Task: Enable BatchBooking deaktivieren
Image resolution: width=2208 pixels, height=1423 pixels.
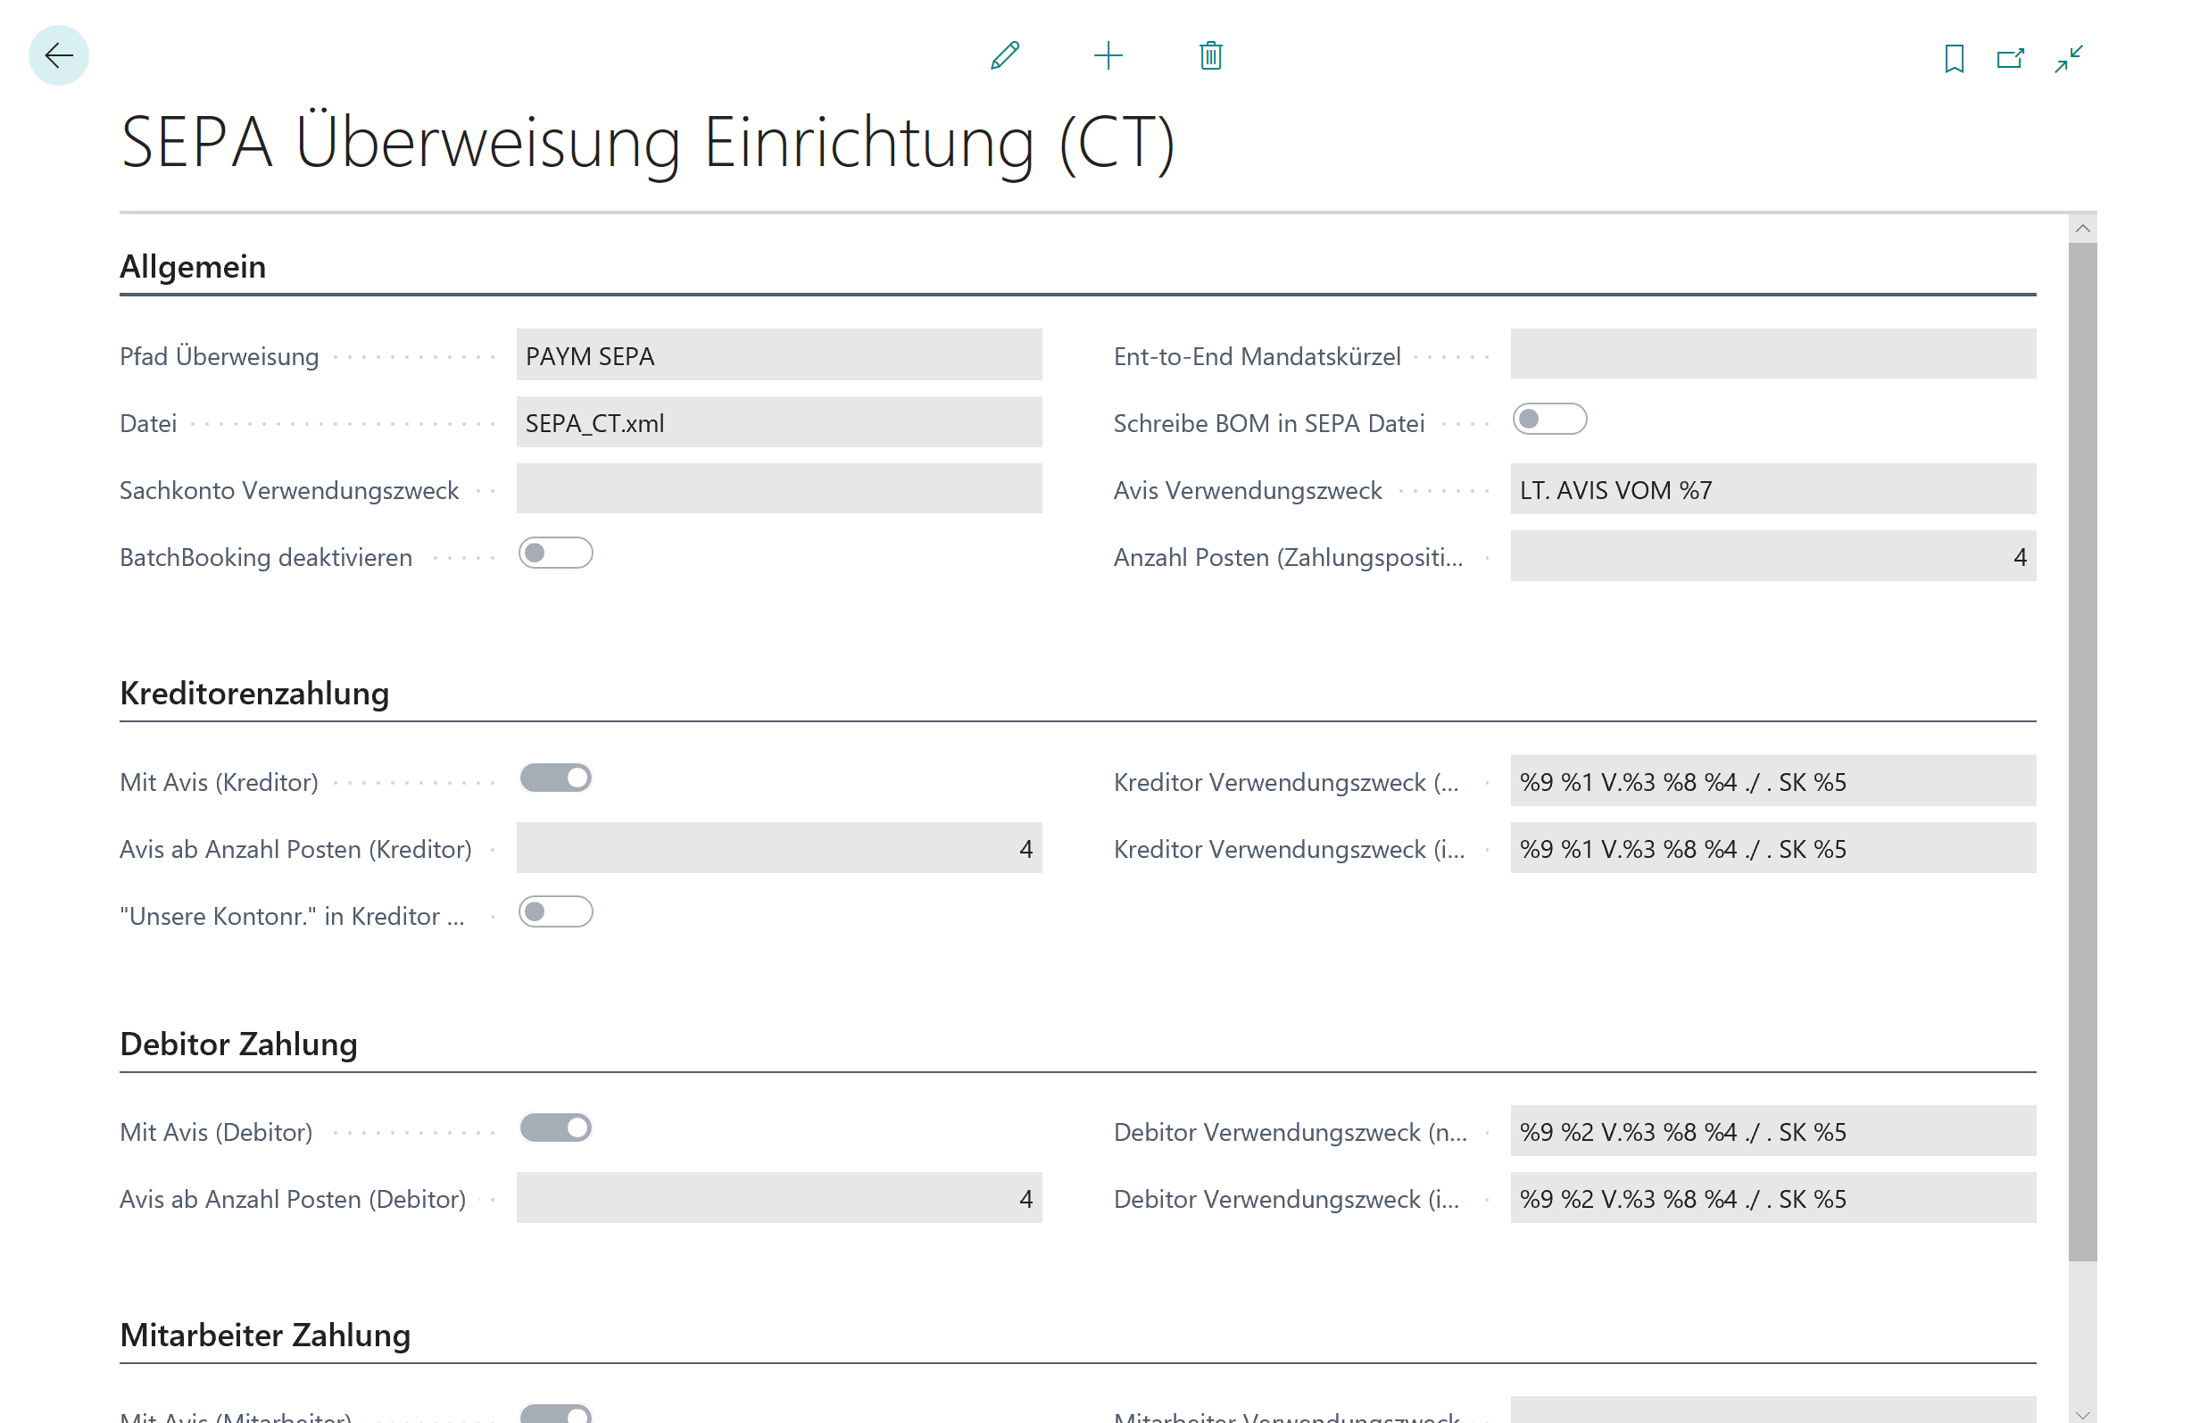Action: click(555, 553)
